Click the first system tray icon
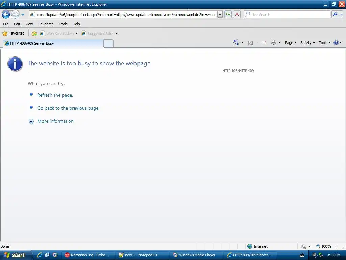This screenshot has height=260, width=346. click(315, 255)
